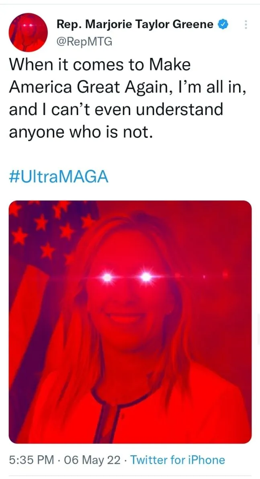The image size is (260, 479).
Task: Click the tweet line 'When it comes to Make'
Action: 100,65
